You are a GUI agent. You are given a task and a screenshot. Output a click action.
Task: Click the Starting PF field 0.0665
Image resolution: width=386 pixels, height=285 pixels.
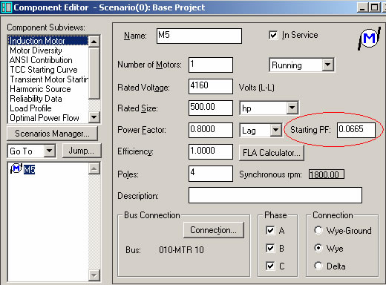click(356, 130)
